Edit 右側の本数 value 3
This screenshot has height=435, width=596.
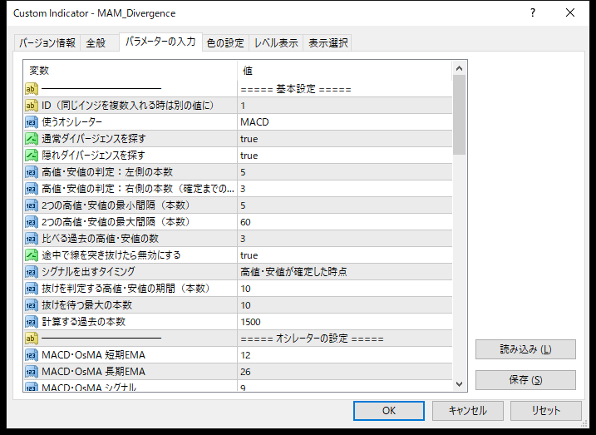[x=345, y=189]
